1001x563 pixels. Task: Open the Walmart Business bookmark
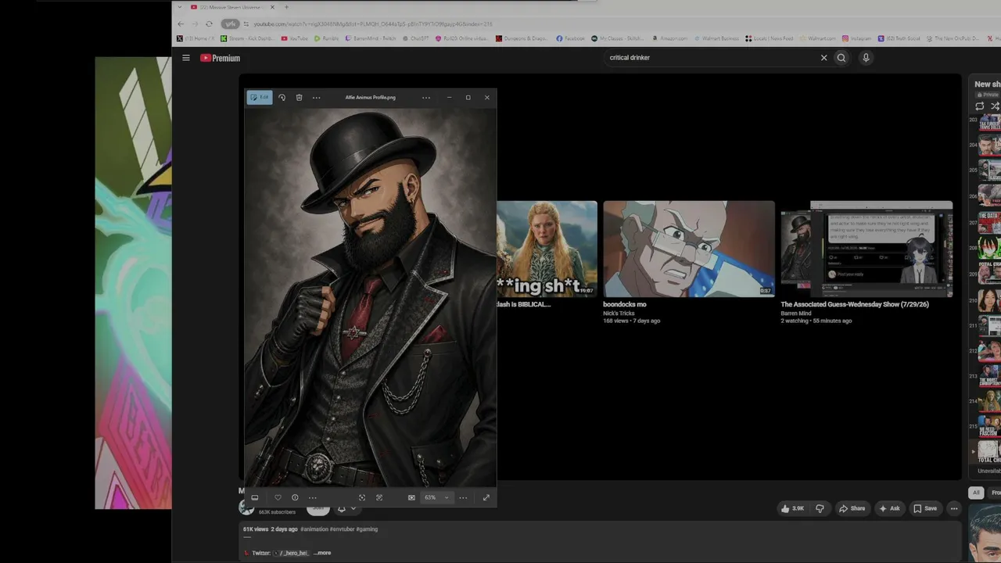point(716,38)
